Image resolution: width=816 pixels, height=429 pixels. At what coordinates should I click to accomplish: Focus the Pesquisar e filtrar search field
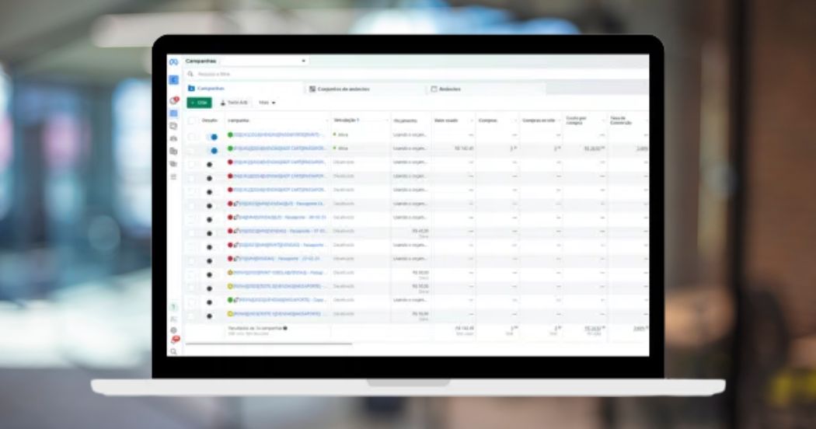tap(417, 74)
